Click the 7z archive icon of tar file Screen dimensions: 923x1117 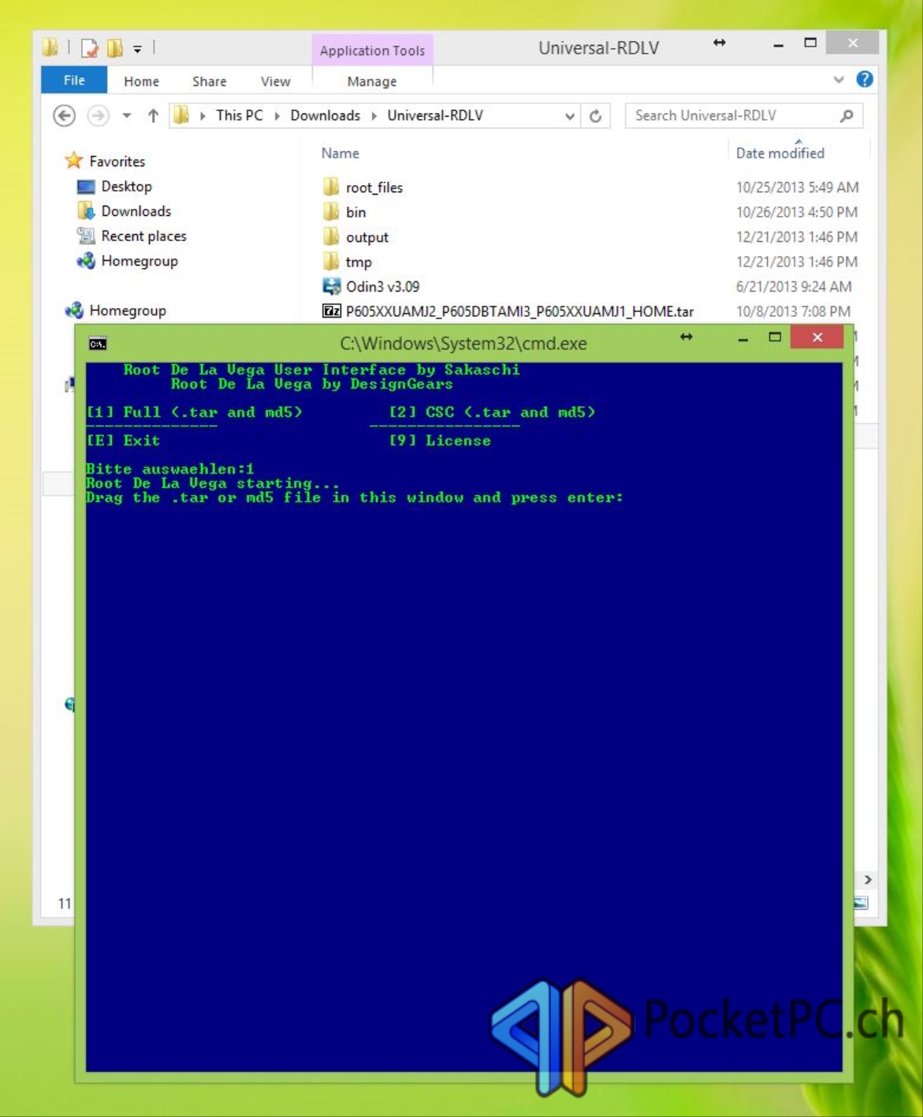click(x=332, y=311)
